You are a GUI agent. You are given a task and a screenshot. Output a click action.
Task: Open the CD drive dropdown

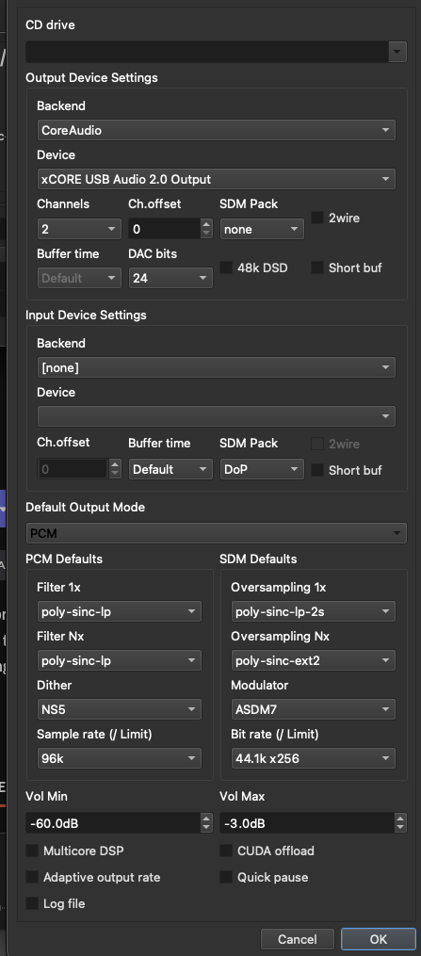(216, 52)
